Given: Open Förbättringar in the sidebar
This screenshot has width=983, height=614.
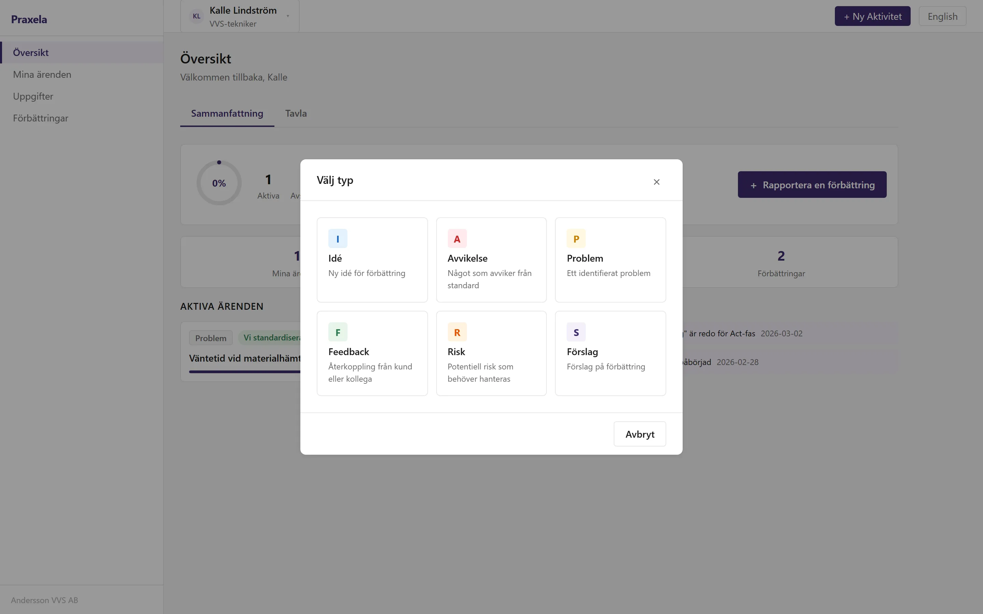Looking at the screenshot, I should click(x=82, y=118).
